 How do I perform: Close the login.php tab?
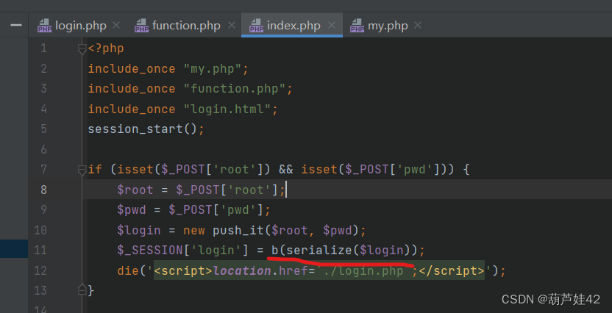coord(116,25)
